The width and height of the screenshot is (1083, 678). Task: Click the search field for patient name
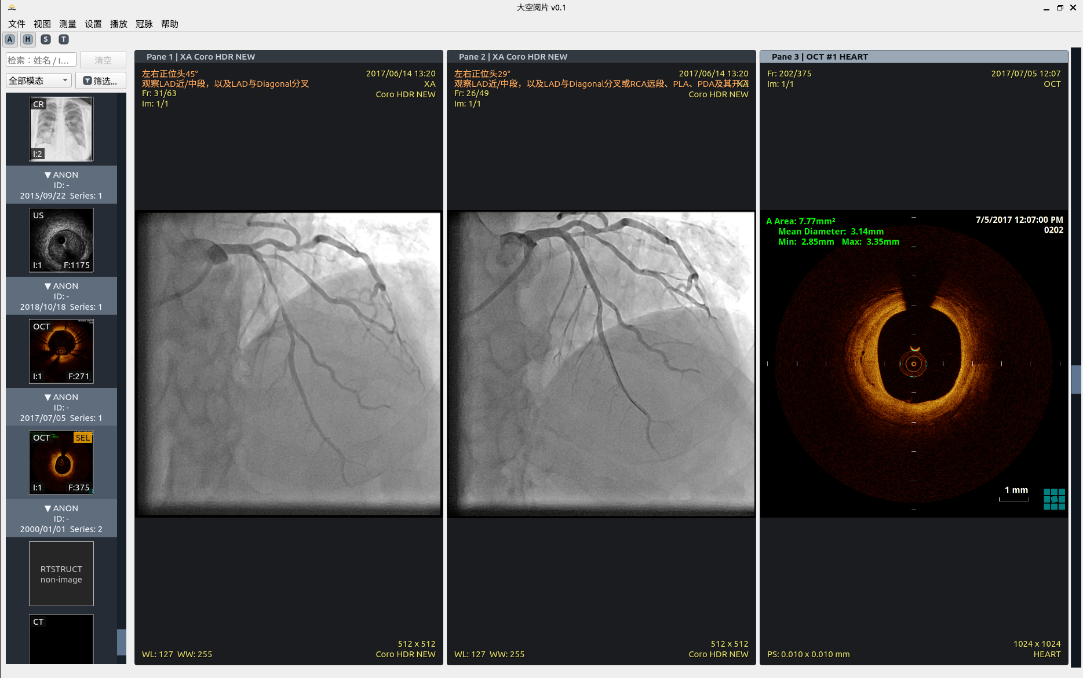[41, 60]
